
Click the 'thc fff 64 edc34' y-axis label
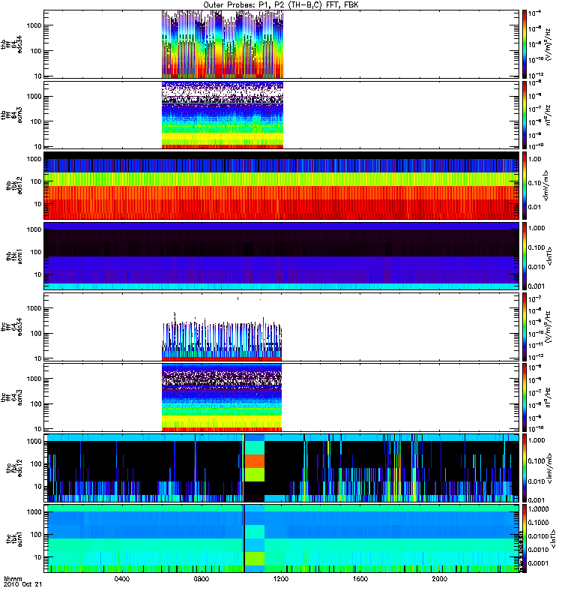pyautogui.click(x=11, y=327)
